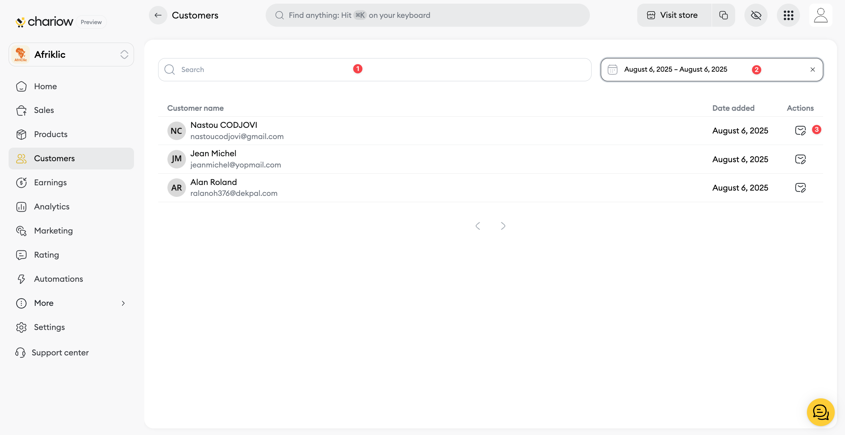Go to next page of customers

click(503, 226)
